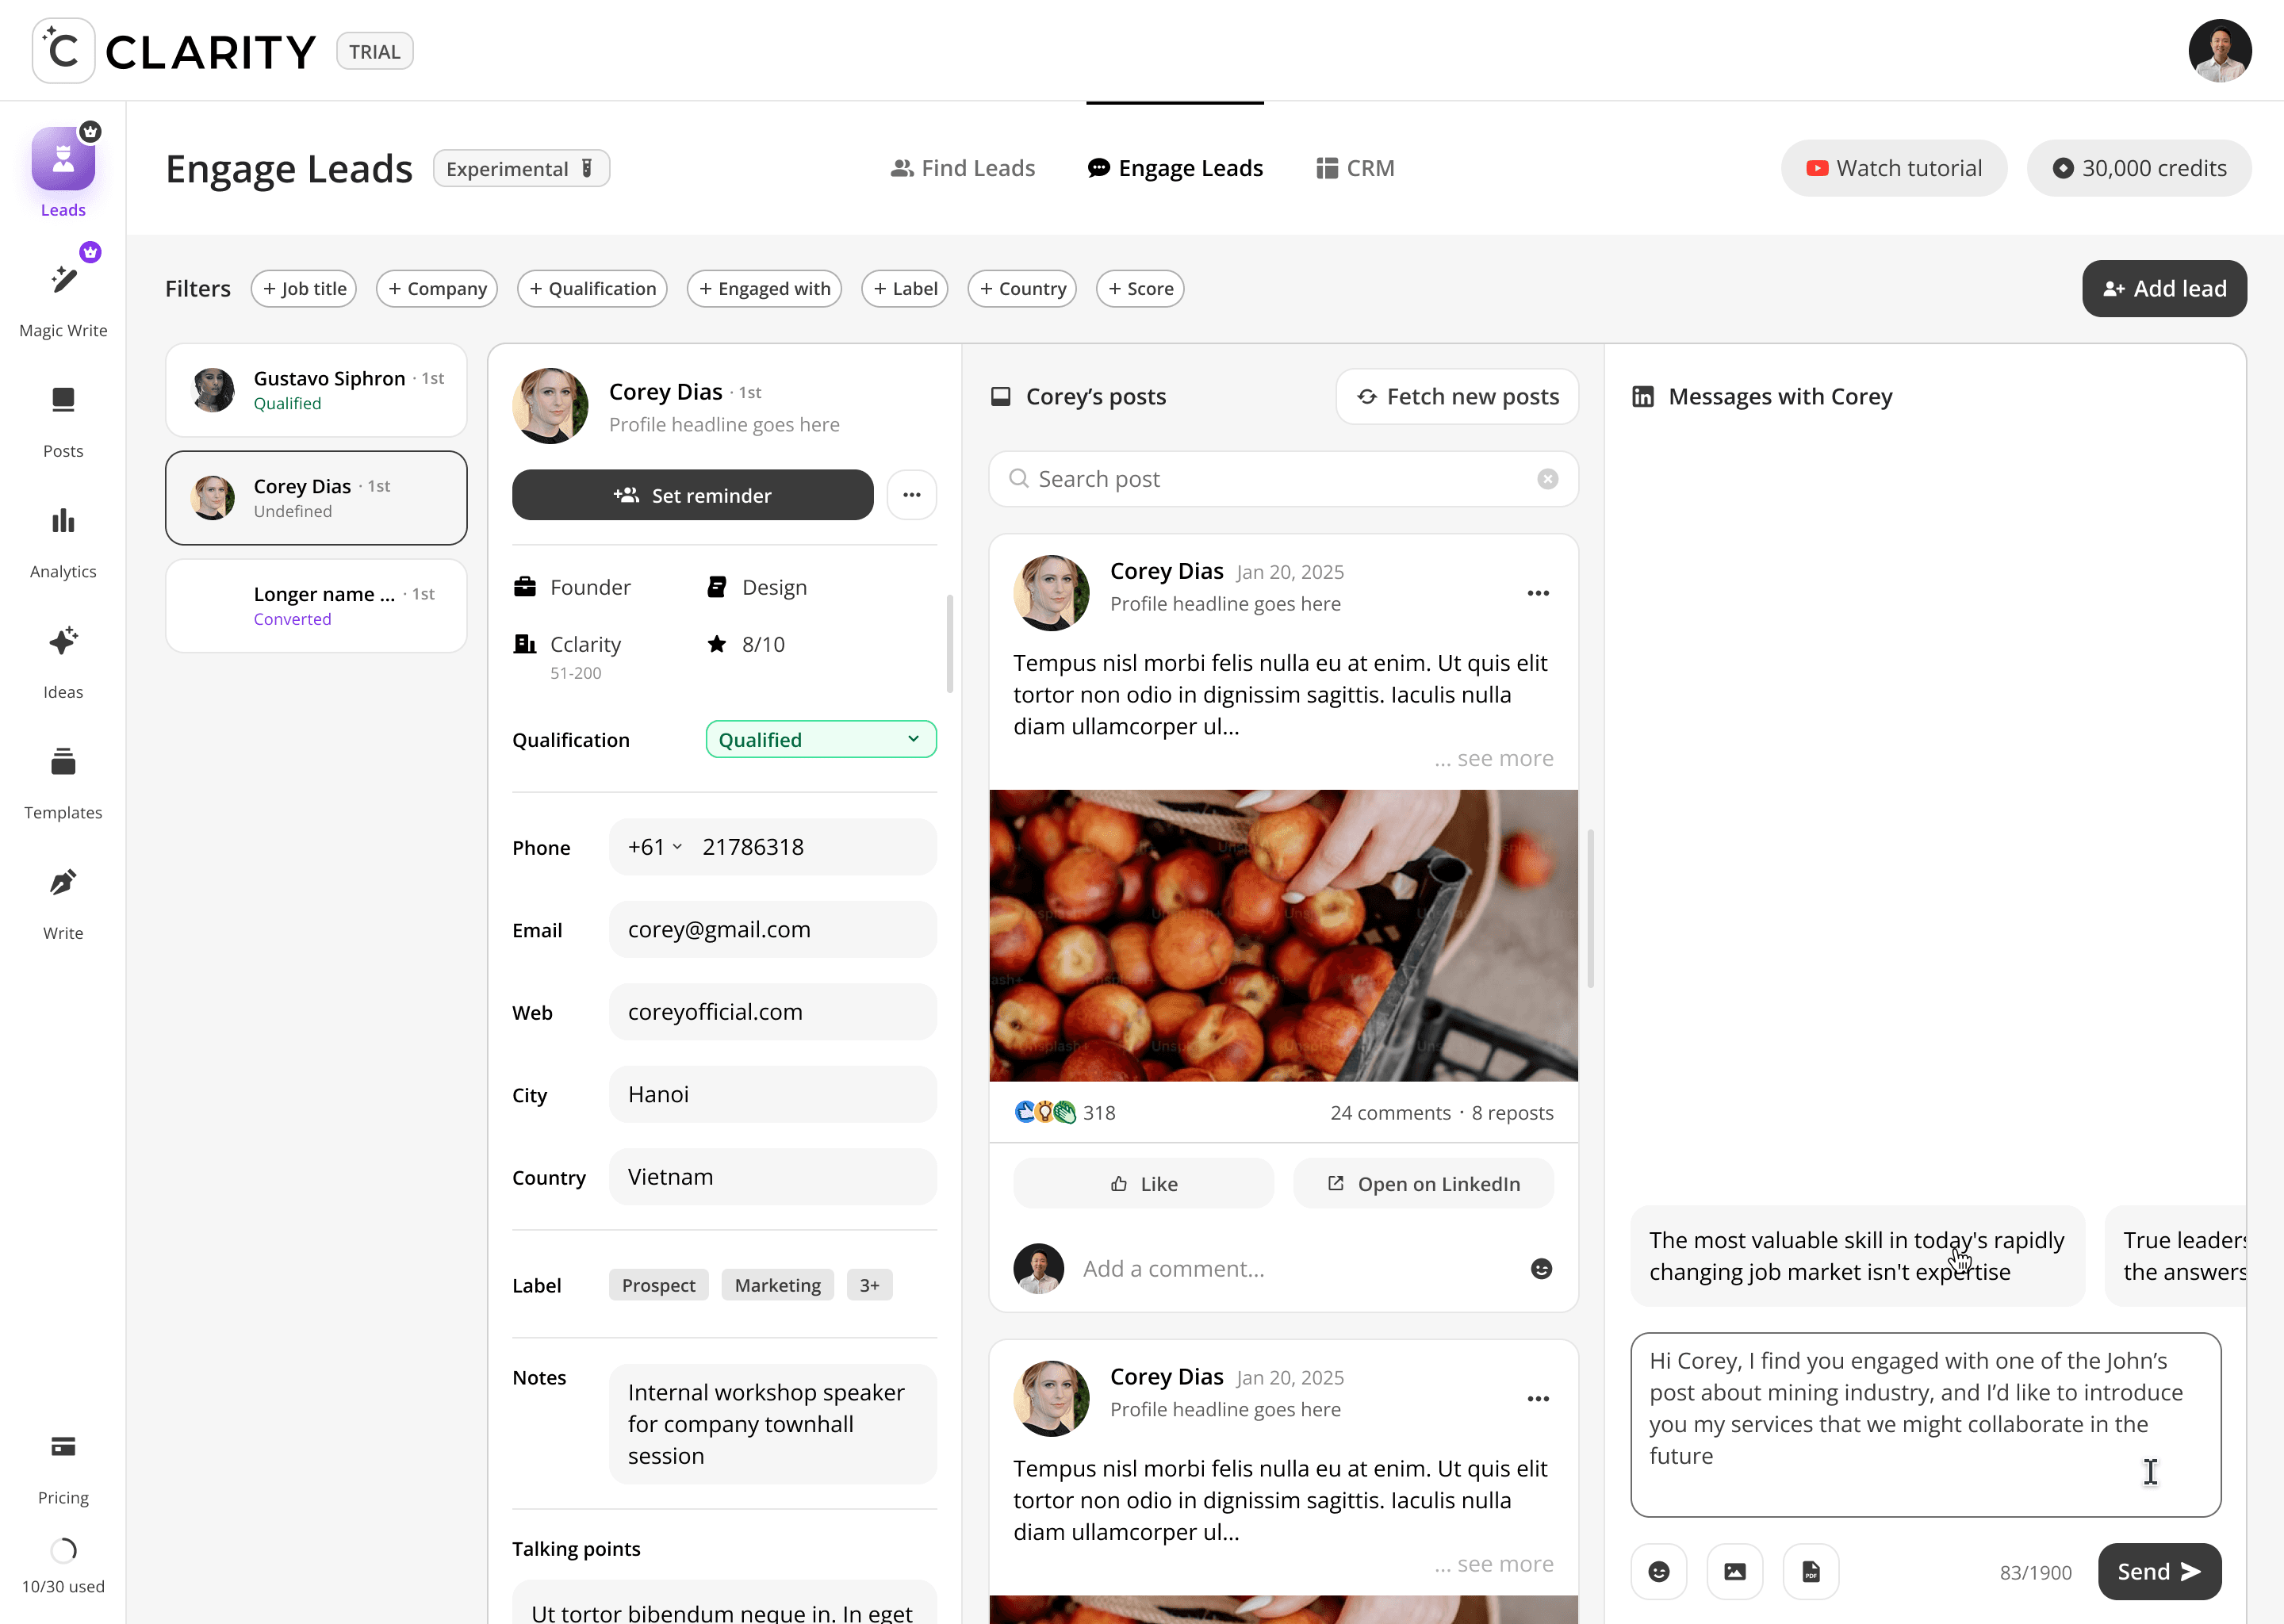
Task: Add a Country filter
Action: (1022, 289)
